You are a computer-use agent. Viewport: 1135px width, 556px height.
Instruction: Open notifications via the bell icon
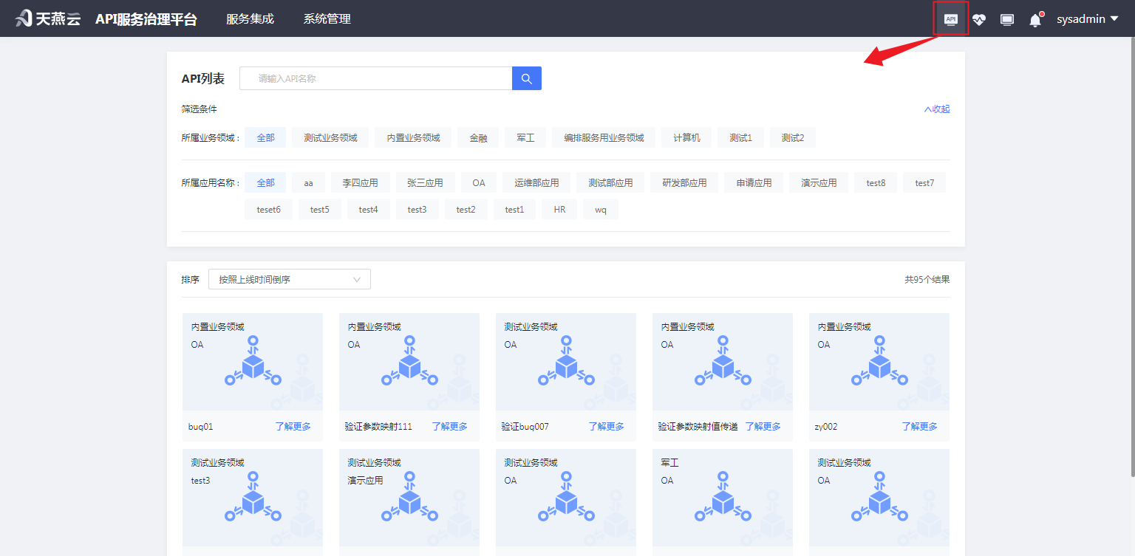[x=1035, y=20]
